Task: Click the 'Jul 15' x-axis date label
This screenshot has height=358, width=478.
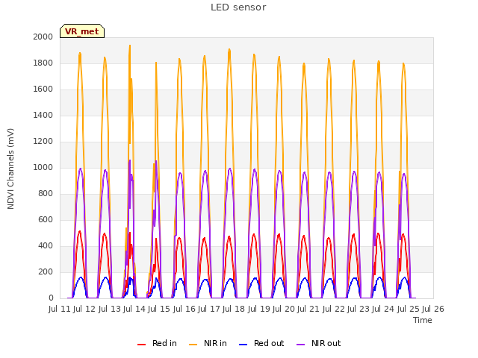Action: pos(159,309)
